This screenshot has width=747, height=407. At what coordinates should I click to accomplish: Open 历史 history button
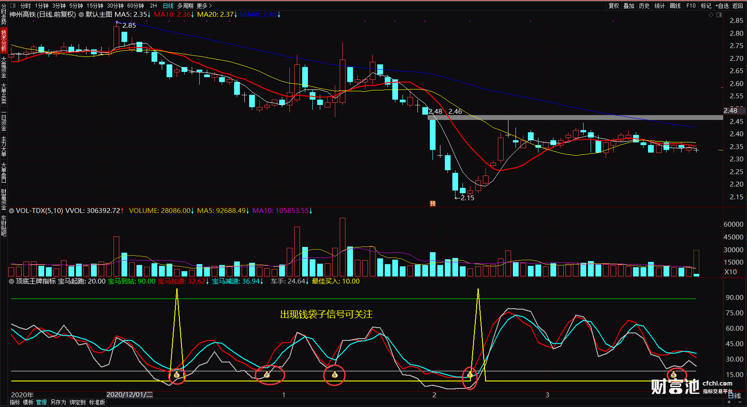pos(644,6)
